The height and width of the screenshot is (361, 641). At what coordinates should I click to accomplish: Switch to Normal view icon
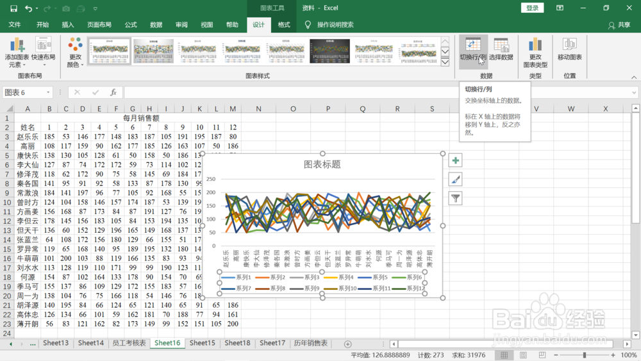[504, 355]
